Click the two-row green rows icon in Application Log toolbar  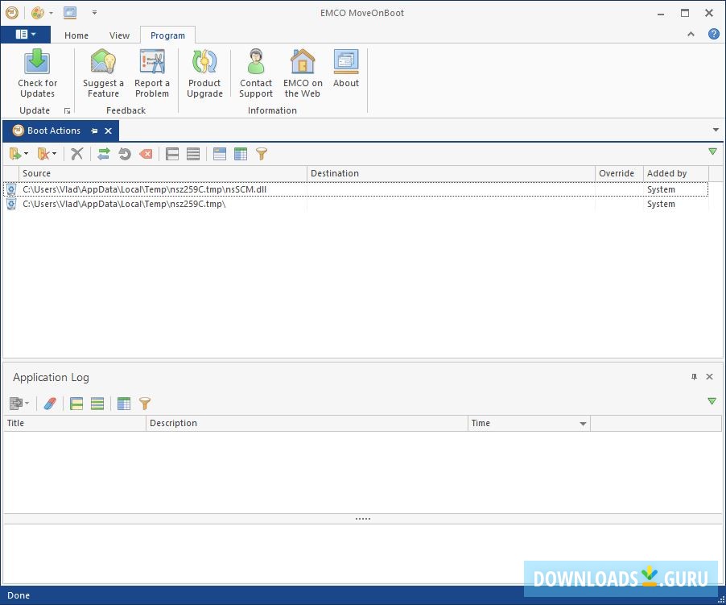76,404
